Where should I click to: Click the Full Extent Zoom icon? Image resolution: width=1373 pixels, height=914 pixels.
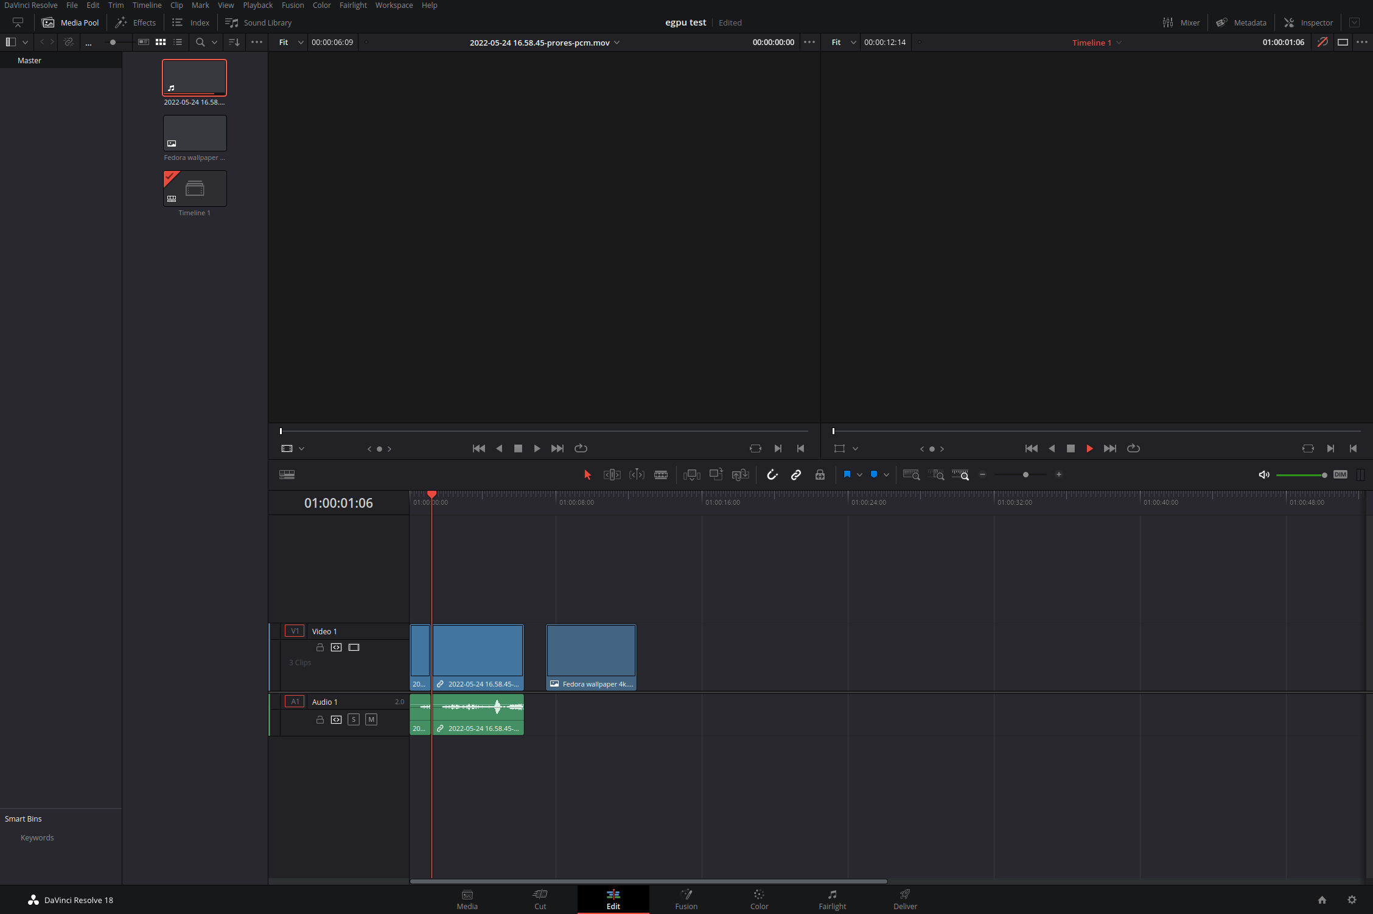coord(911,475)
